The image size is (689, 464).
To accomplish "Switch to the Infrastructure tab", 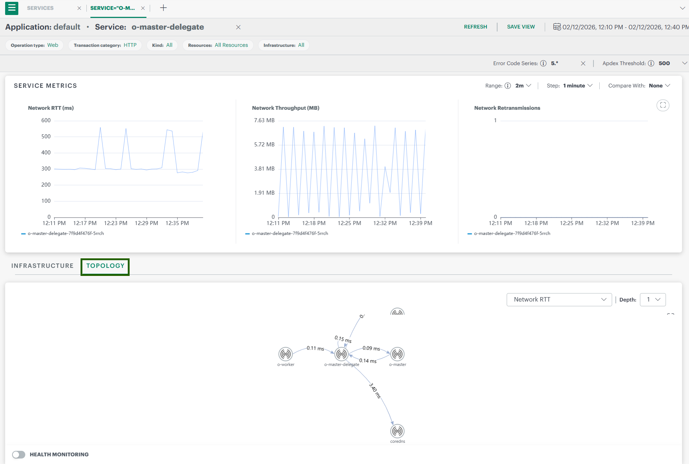I will coord(42,266).
